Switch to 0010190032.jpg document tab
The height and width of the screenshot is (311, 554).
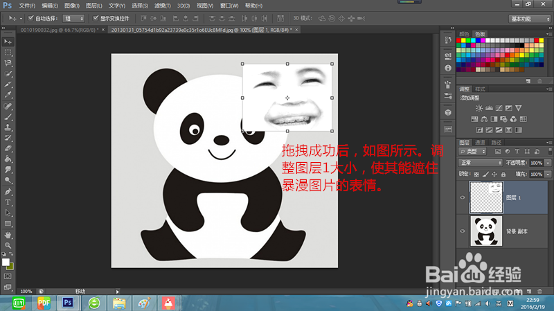(x=58, y=30)
